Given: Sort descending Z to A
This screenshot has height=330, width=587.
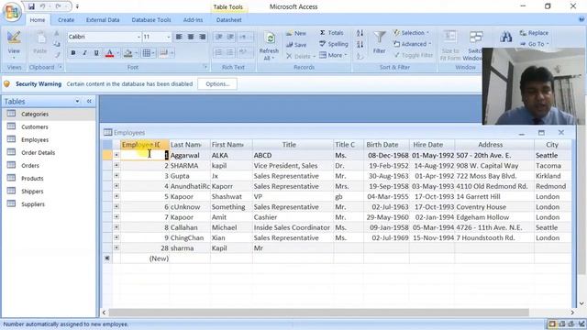Looking at the screenshot, I should click(360, 45).
